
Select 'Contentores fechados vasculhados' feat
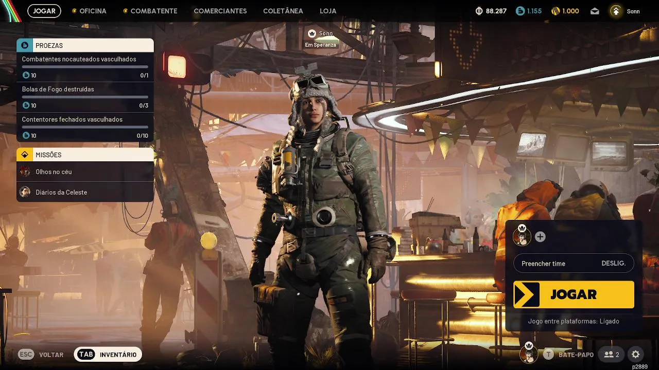coord(85,127)
